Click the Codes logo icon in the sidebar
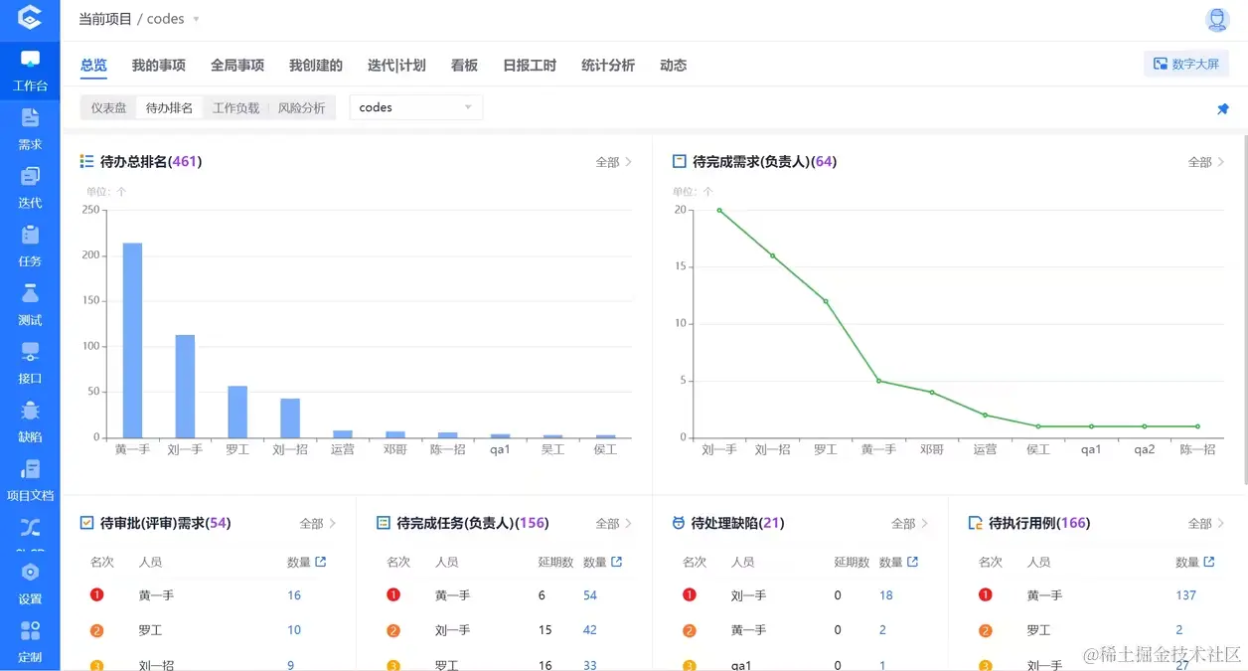Viewport: 1248px width, 671px height. [x=30, y=18]
